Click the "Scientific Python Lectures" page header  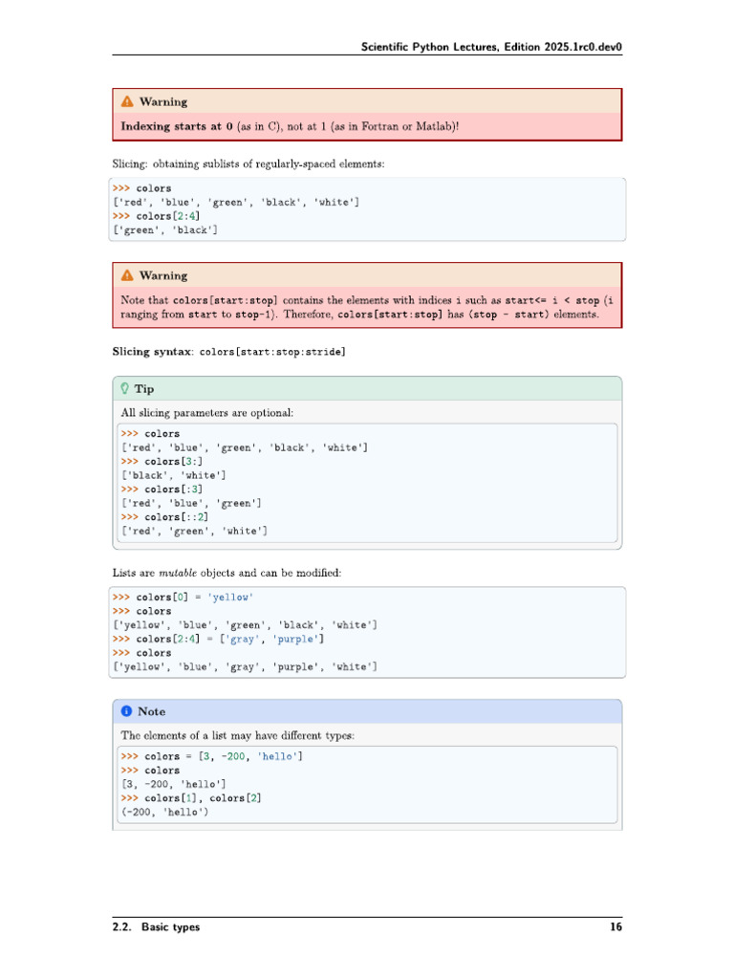(x=491, y=46)
